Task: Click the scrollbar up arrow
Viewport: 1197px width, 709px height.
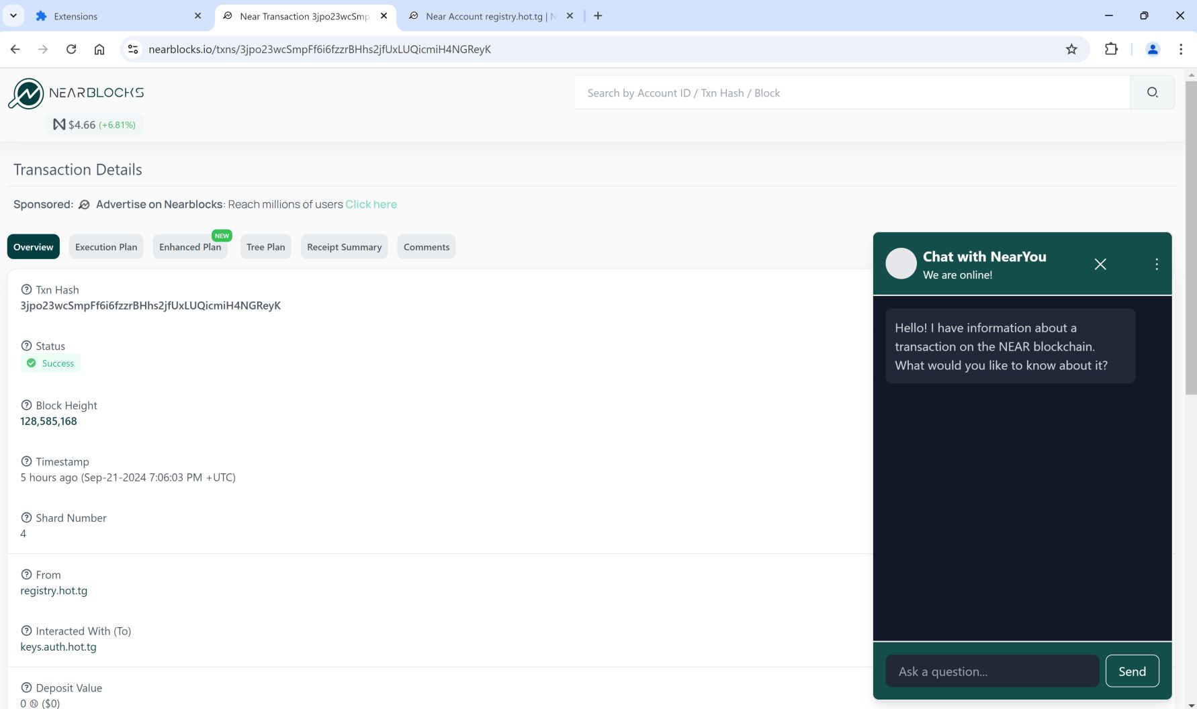Action: pyautogui.click(x=1191, y=74)
